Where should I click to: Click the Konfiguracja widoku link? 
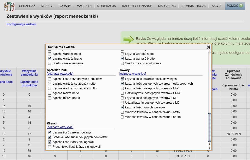[21, 24]
